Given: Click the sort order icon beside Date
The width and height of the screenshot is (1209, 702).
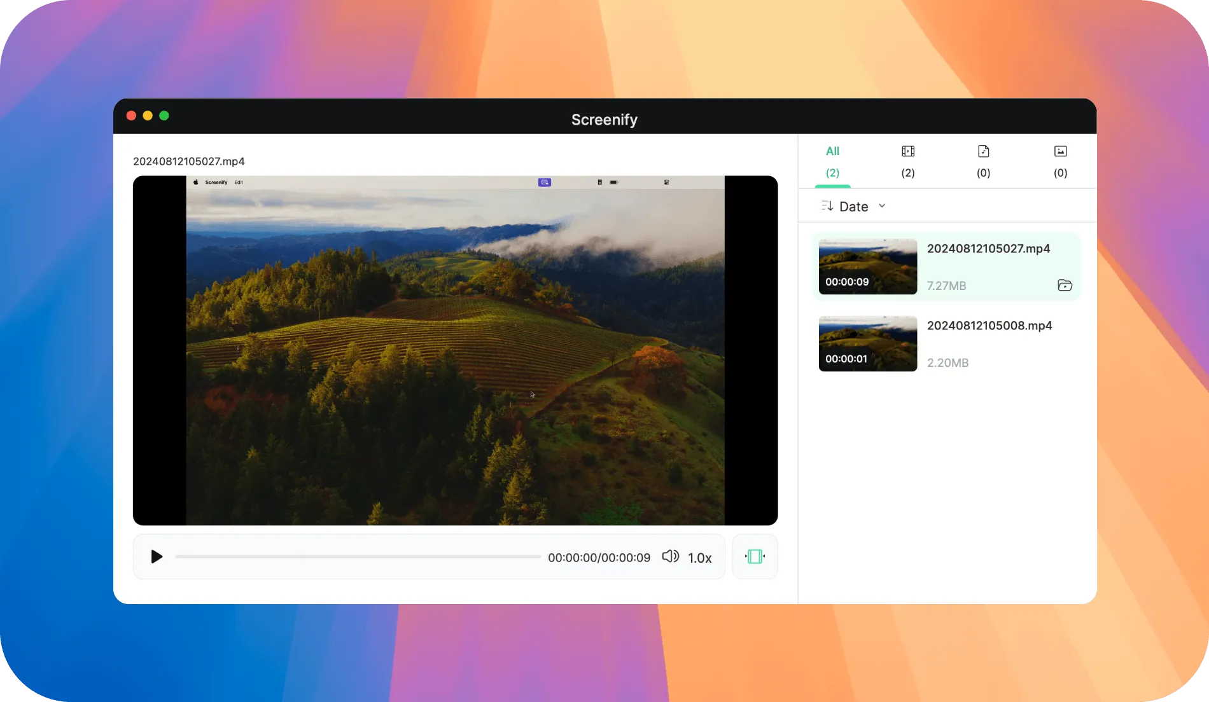Looking at the screenshot, I should [827, 206].
